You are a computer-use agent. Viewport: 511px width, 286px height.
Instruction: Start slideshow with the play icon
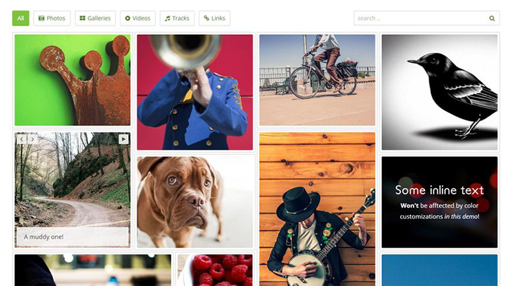pos(123,139)
